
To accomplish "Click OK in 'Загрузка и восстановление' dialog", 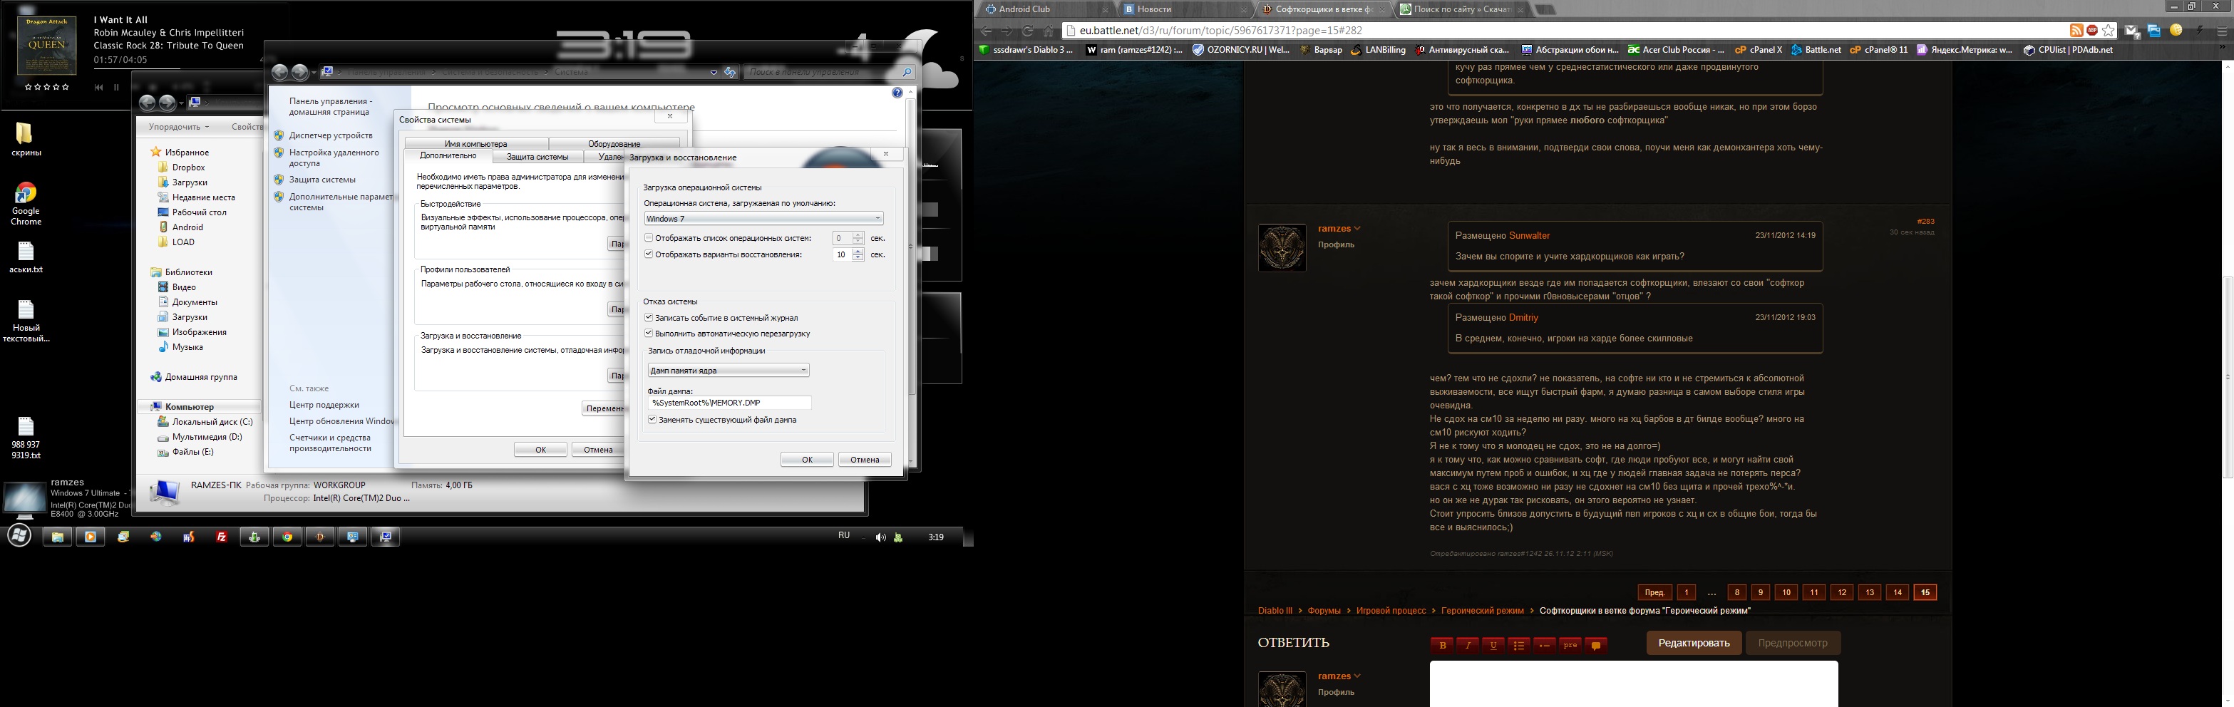I will [806, 460].
